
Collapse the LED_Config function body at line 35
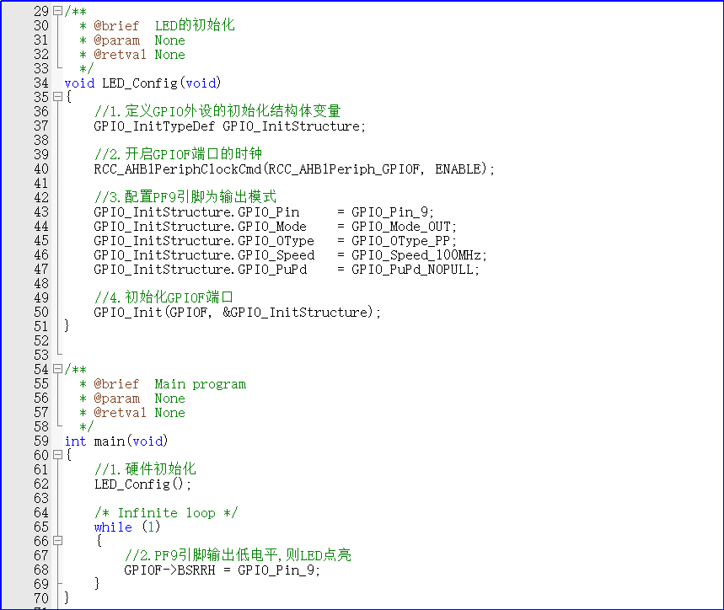point(57,98)
